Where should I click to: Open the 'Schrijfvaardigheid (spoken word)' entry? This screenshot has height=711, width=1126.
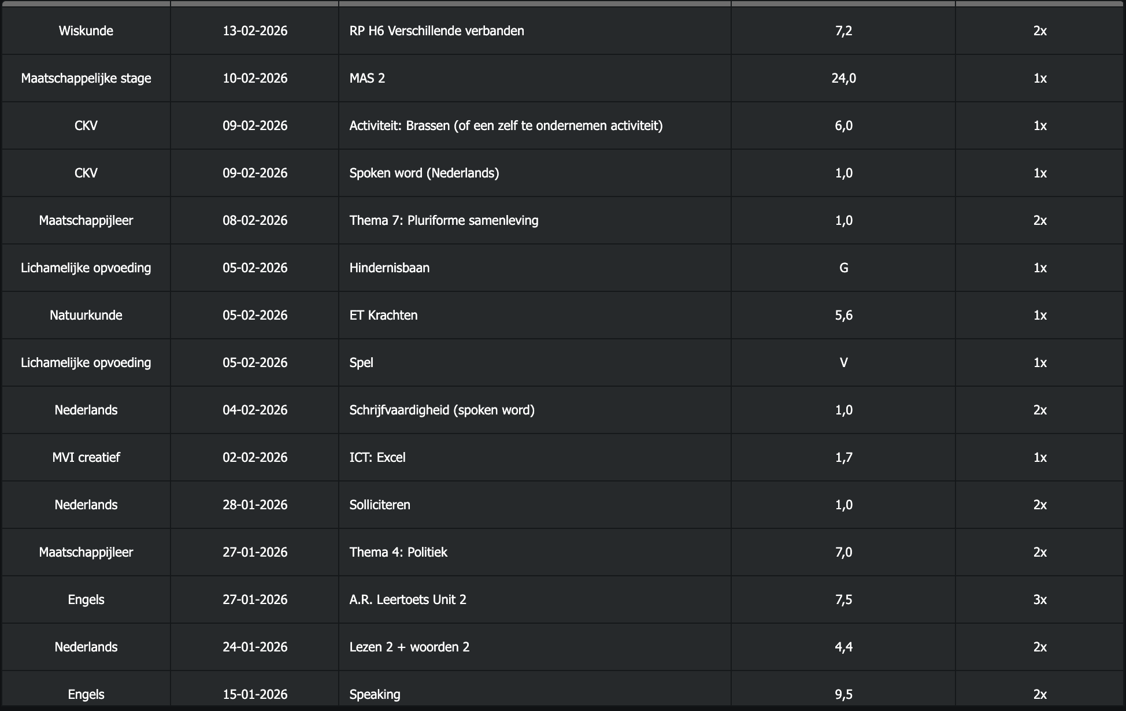click(x=442, y=410)
